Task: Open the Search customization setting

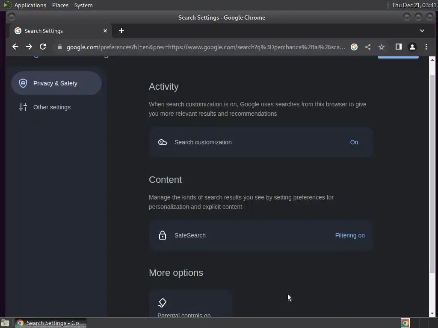Action: [261, 142]
